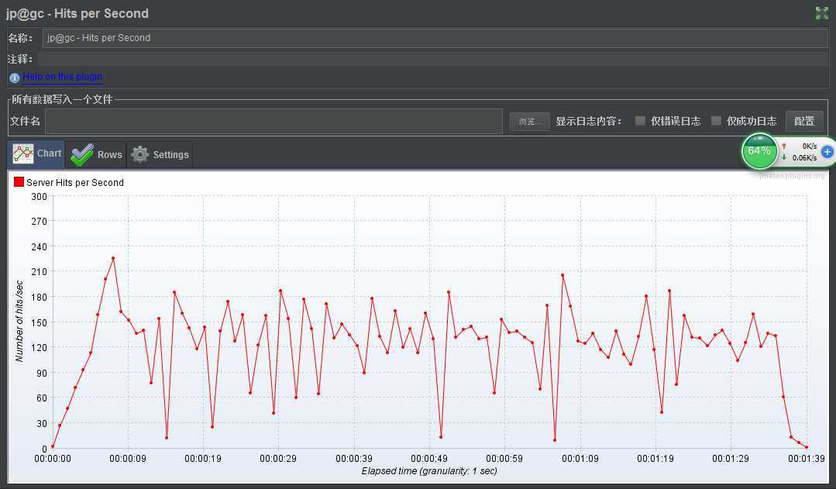Click the 150 y-axis tick label

pyautogui.click(x=39, y=322)
